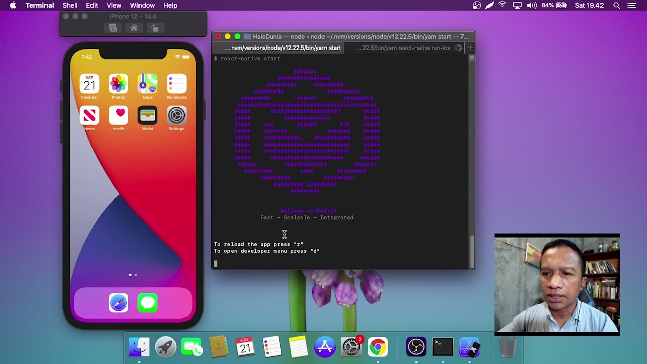Open Google Chrome from the Dock

(378, 347)
